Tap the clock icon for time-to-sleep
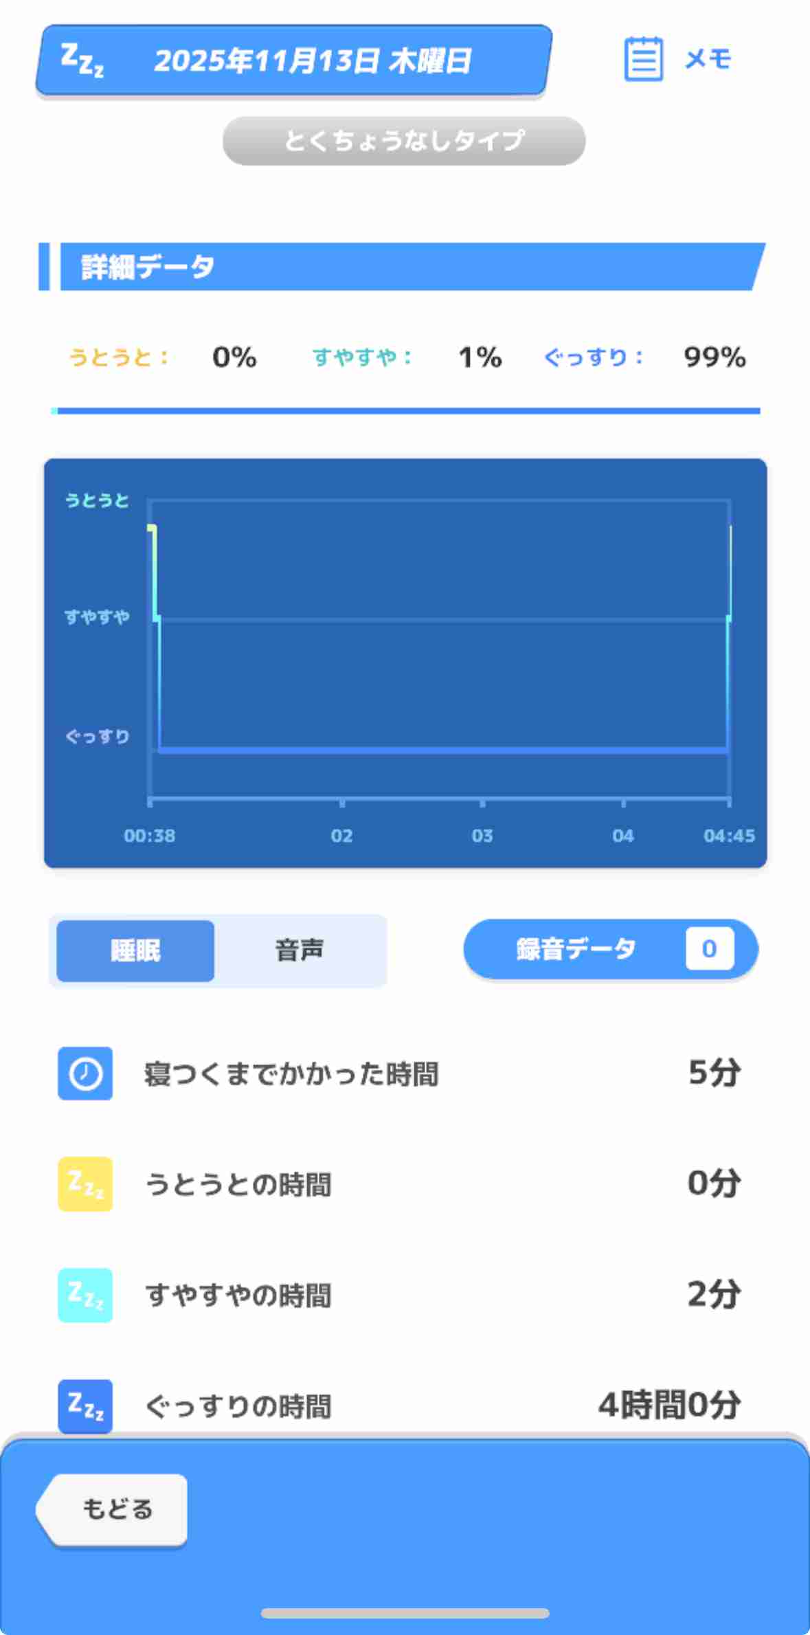This screenshot has height=1635, width=810. tap(85, 1073)
